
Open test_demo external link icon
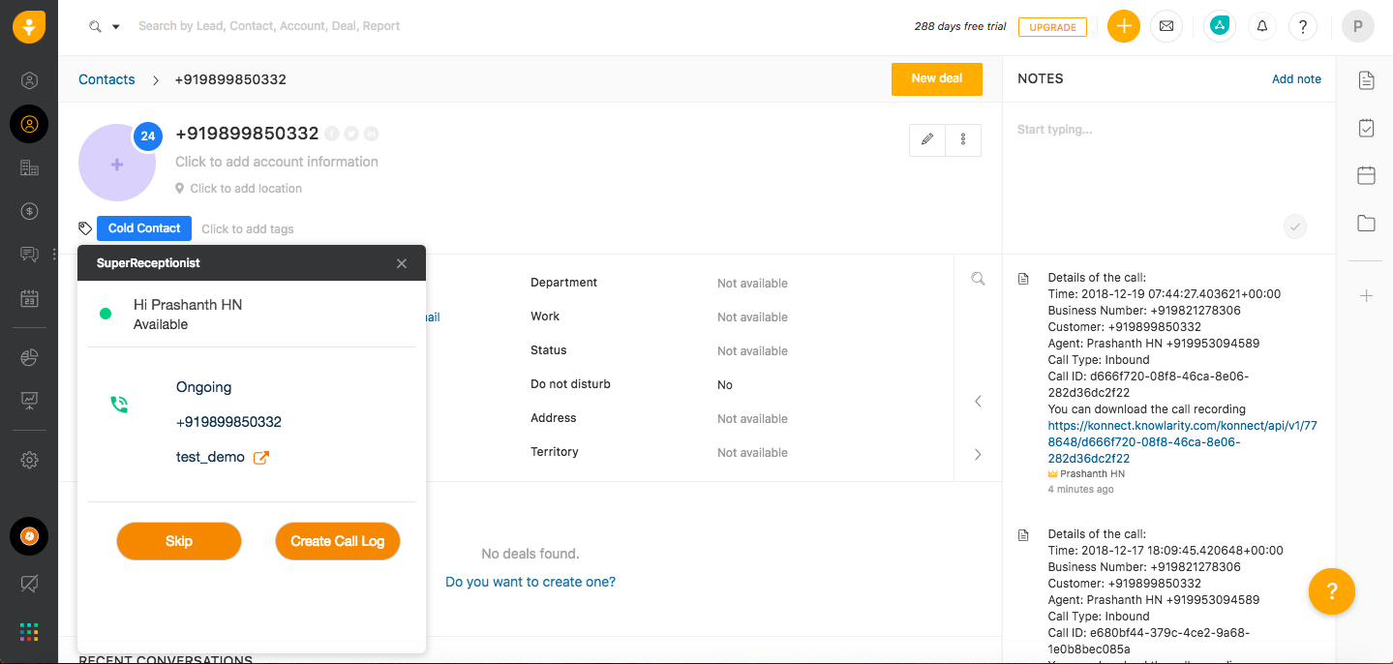(261, 458)
